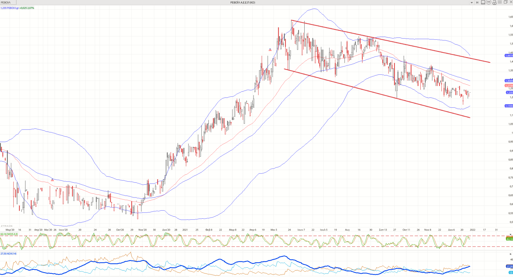Click the red triangle marker near Ιουν'20
This screenshot has width=513, height=277.
[x=52, y=180]
